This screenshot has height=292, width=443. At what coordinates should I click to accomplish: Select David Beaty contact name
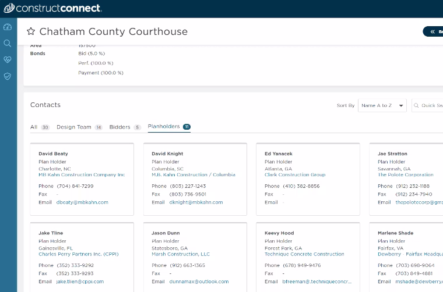(x=53, y=154)
